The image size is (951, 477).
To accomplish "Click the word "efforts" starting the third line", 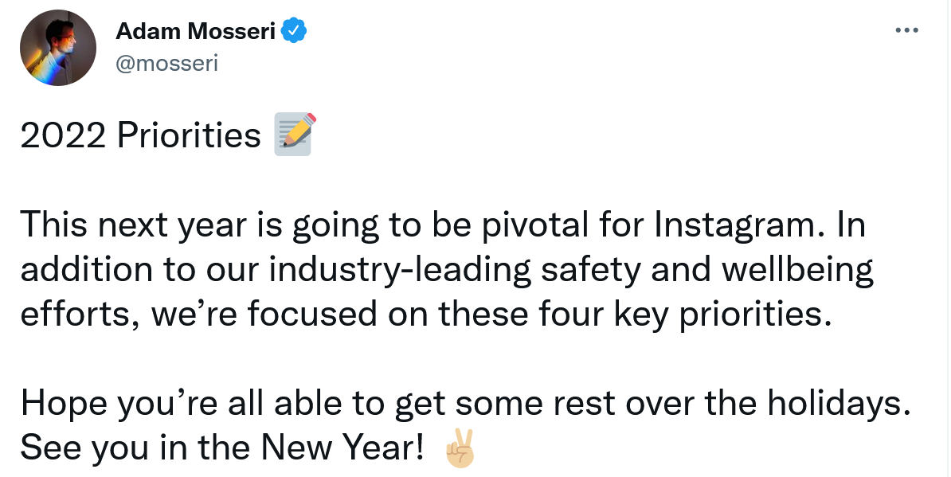I will pyautogui.click(x=77, y=315).
